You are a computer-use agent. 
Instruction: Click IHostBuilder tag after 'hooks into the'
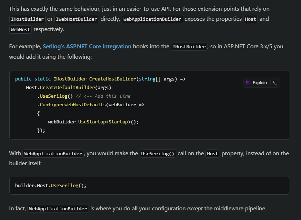(x=189, y=47)
